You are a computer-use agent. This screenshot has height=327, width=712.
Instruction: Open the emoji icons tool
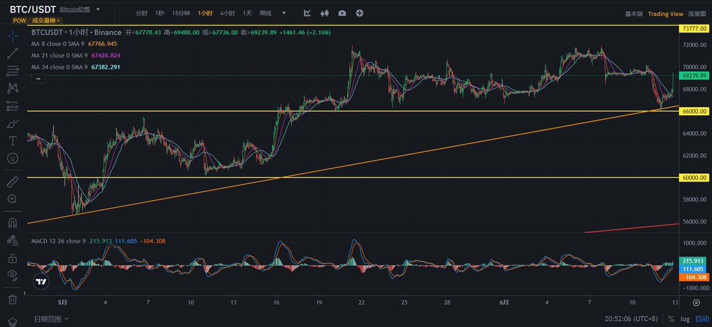(x=12, y=158)
